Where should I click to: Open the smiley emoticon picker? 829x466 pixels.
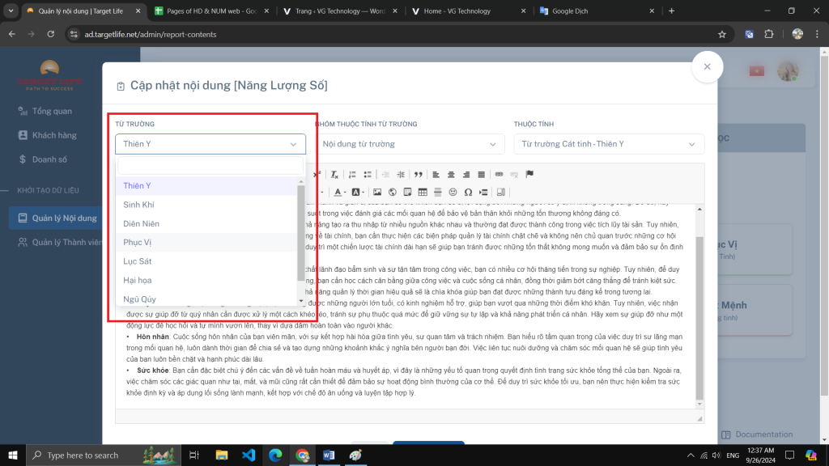point(453,193)
